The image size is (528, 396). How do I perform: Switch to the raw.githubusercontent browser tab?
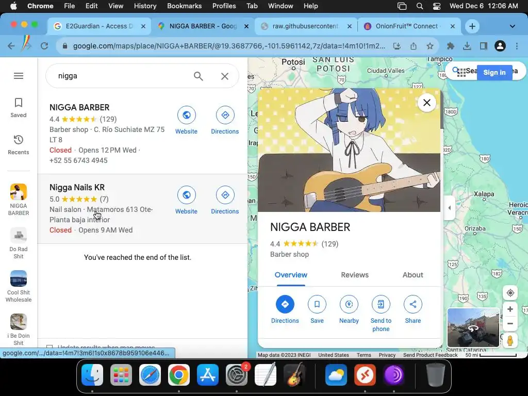coord(305,26)
